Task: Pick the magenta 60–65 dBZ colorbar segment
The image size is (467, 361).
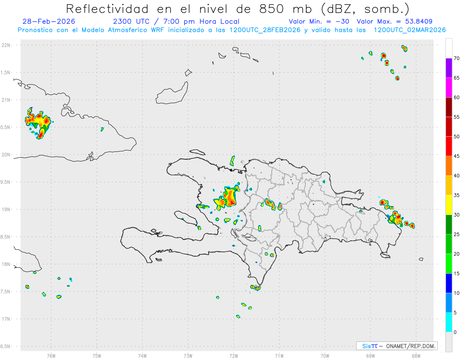Action: point(449,88)
